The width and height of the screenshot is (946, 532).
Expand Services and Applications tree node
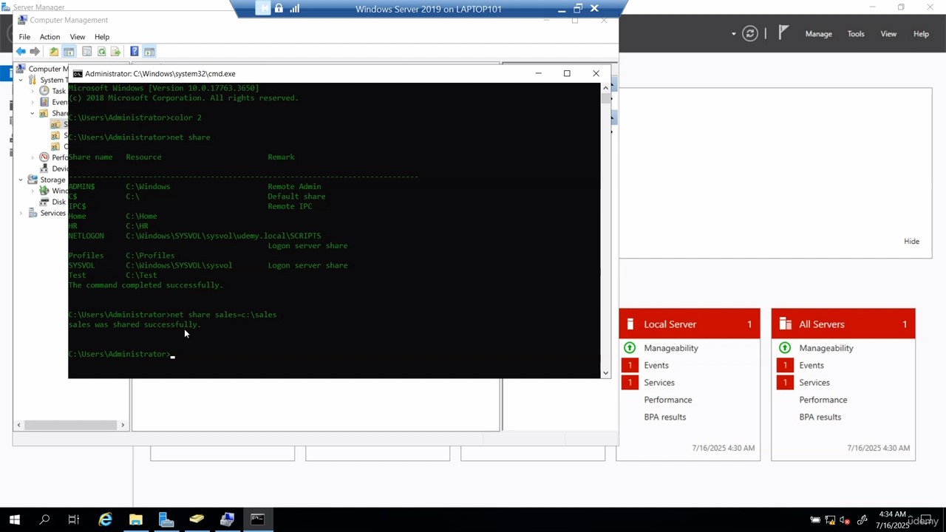21,213
